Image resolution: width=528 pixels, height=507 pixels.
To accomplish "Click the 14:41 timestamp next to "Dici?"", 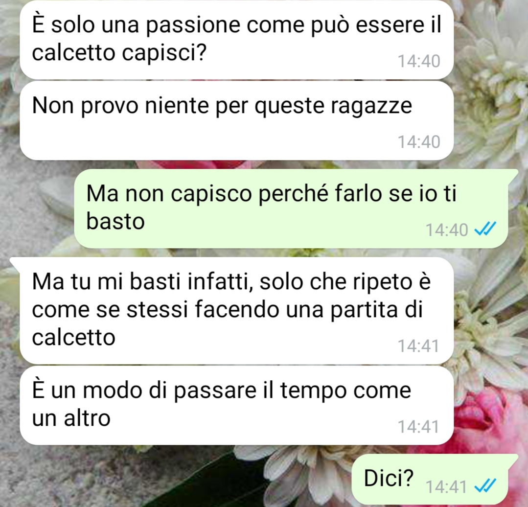I will click(x=446, y=487).
